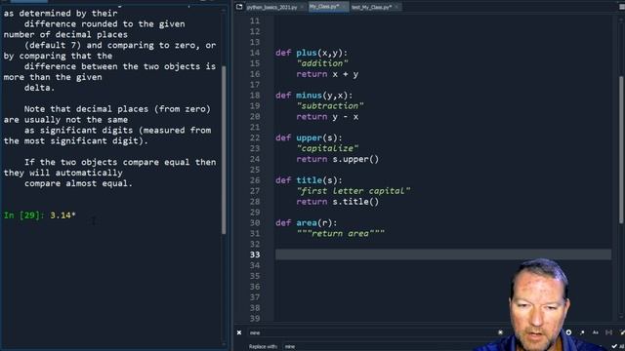
Task: Click the 'In [29]:' console prompt
Action: tap(24, 215)
